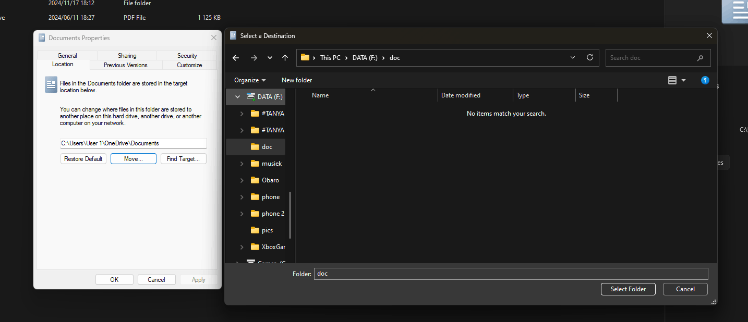Expand the Obaro folder node
This screenshot has width=748, height=322.
241,180
